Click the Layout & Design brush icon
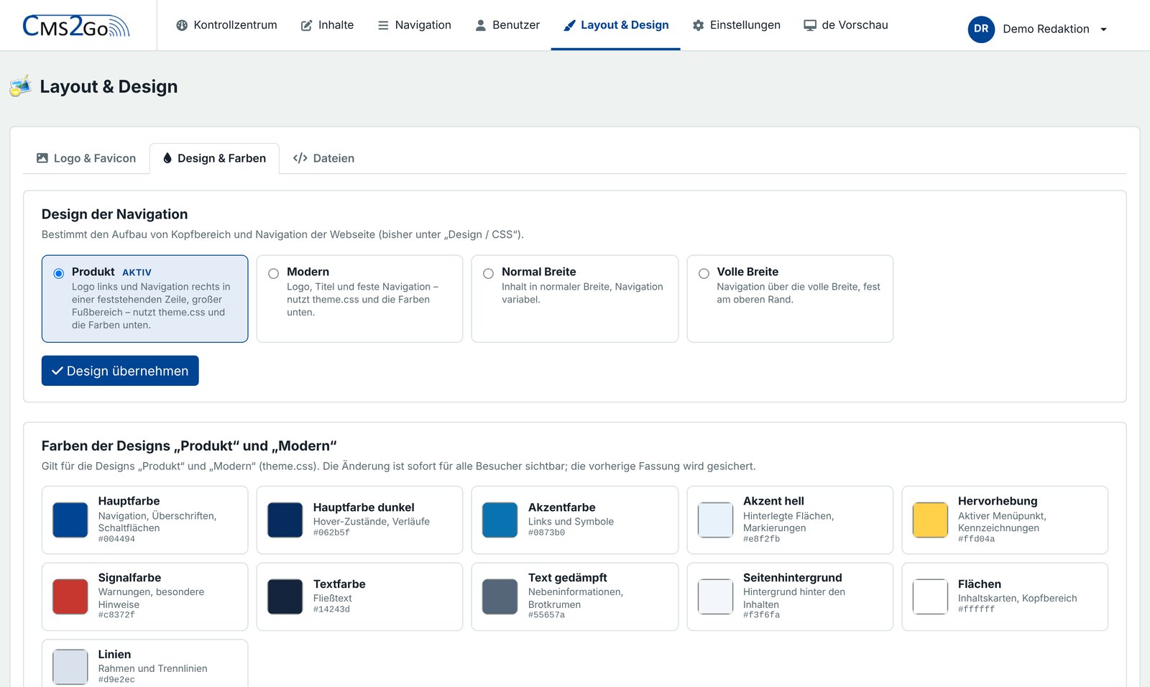 point(569,25)
